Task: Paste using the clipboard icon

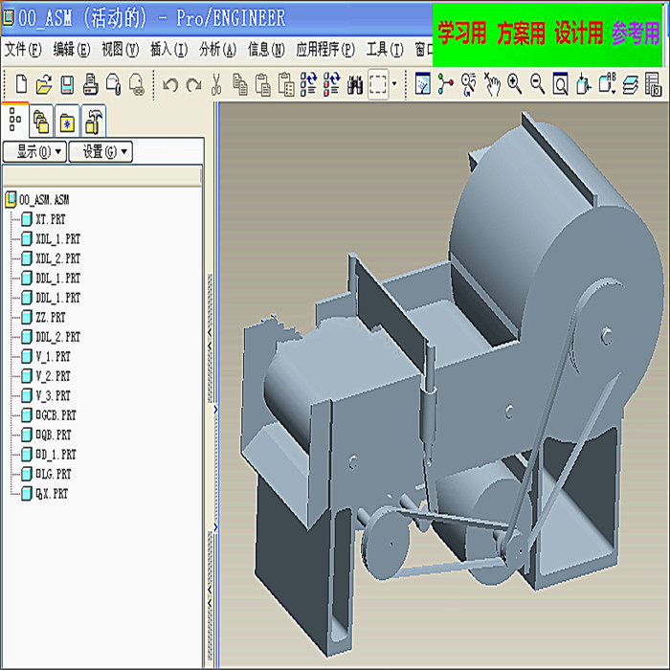Action: coord(263,84)
